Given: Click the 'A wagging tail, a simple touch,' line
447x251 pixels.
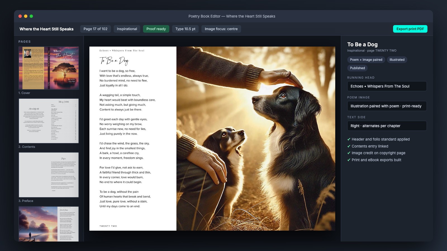Looking at the screenshot, I should [x=120, y=95].
